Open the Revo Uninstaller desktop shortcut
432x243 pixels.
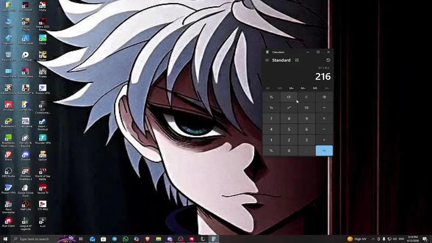point(8,208)
